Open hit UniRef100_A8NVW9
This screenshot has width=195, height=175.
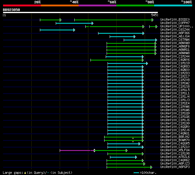(175, 43)
